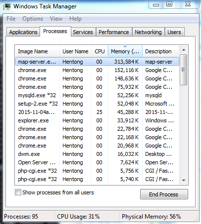Switch to the Users tab
Screen dimensions: 201x224
pyautogui.click(x=174, y=32)
